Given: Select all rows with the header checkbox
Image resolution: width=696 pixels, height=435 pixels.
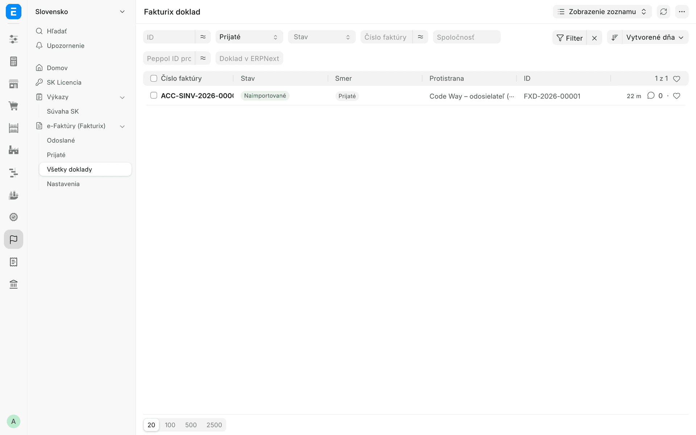Looking at the screenshot, I should [x=154, y=78].
